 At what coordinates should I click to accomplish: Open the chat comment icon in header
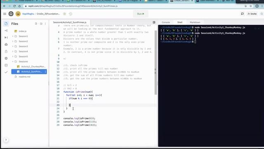[242, 14]
